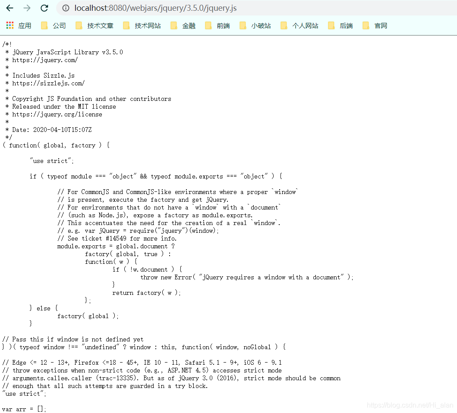457x413 pixels.
Task: Reload the jquery.js page
Action: 44,8
